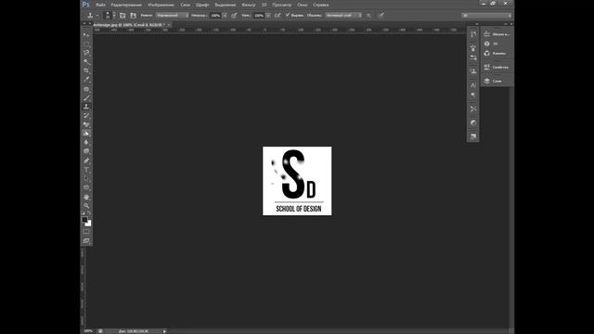The width and height of the screenshot is (594, 334).
Task: Close the open document tab
Action: click(x=169, y=25)
